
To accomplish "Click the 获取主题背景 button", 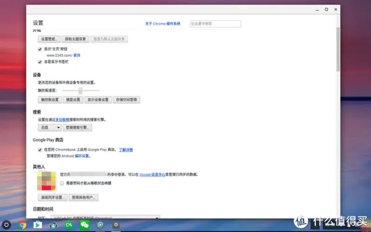I will click(x=75, y=39).
